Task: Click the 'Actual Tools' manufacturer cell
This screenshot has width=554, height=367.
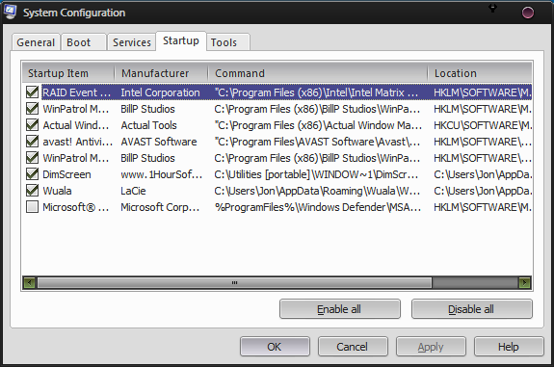Action: tap(148, 125)
